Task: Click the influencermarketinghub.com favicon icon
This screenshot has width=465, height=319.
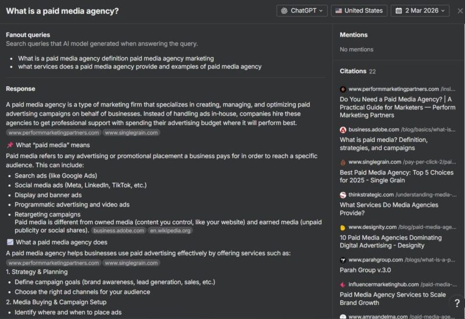Action: (343, 285)
